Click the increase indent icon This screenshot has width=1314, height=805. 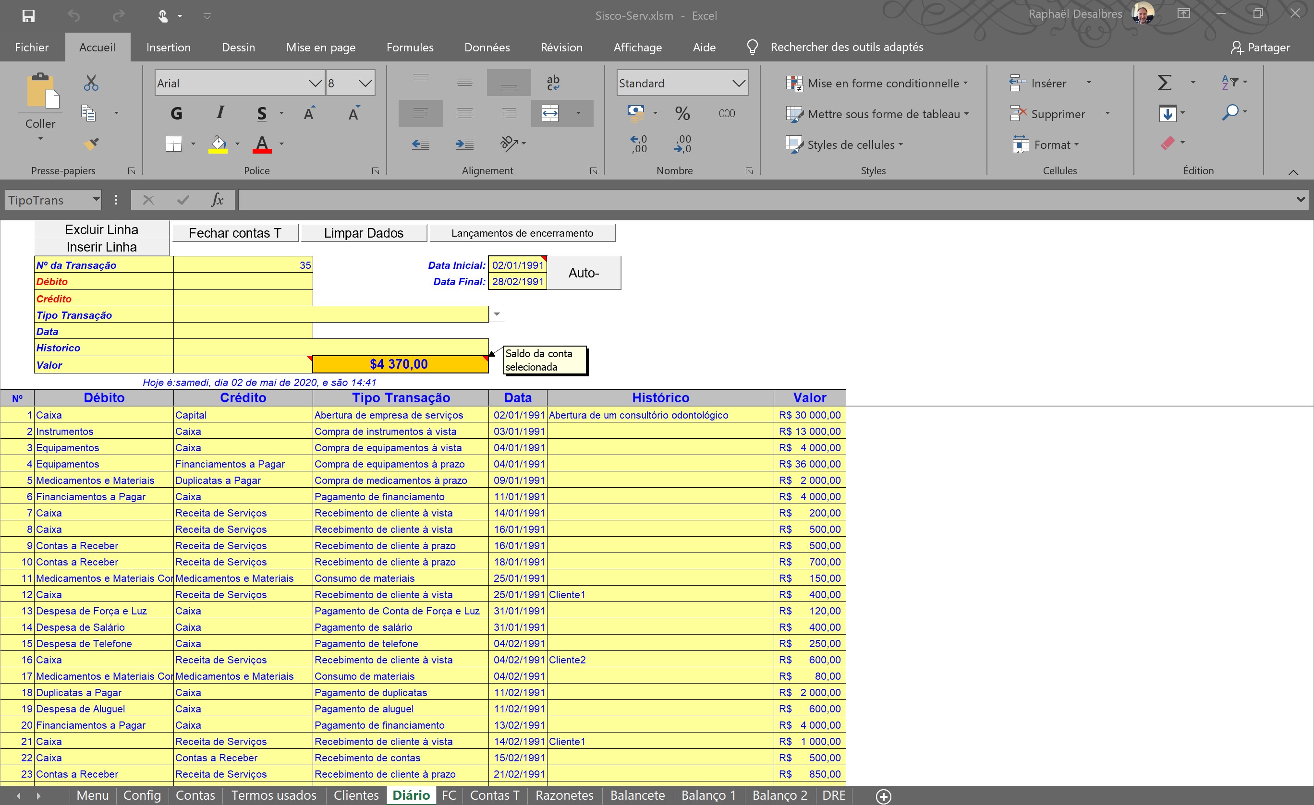pyautogui.click(x=464, y=144)
